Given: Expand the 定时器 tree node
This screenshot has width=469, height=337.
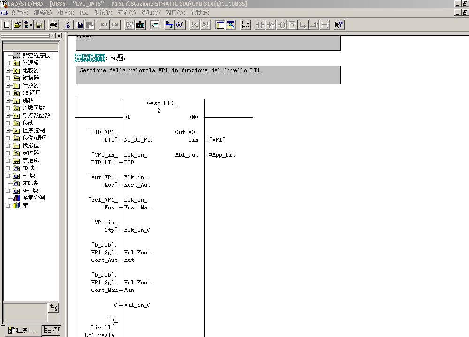Looking at the screenshot, I should pos(8,153).
